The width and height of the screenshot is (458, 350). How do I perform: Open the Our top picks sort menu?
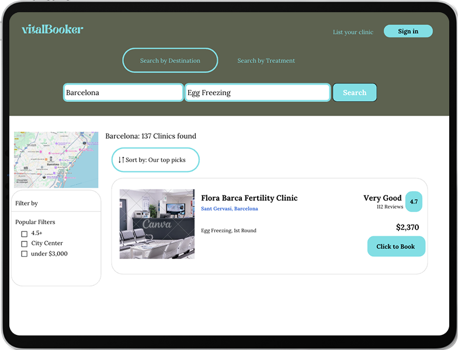click(x=156, y=160)
